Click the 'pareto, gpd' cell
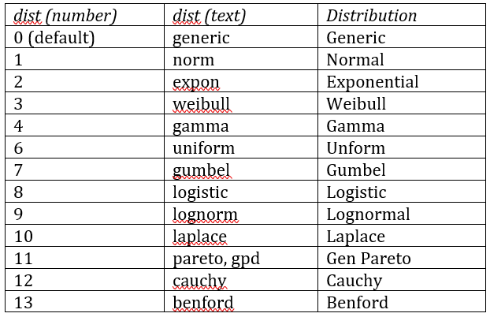490x317 pixels. pos(241,258)
